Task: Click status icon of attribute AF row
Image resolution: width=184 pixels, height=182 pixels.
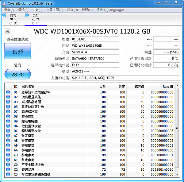Action: click(x=8, y=160)
